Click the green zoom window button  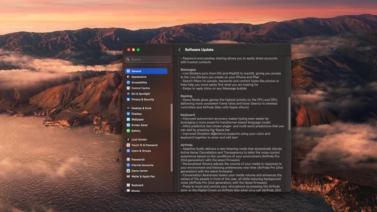pos(138,49)
